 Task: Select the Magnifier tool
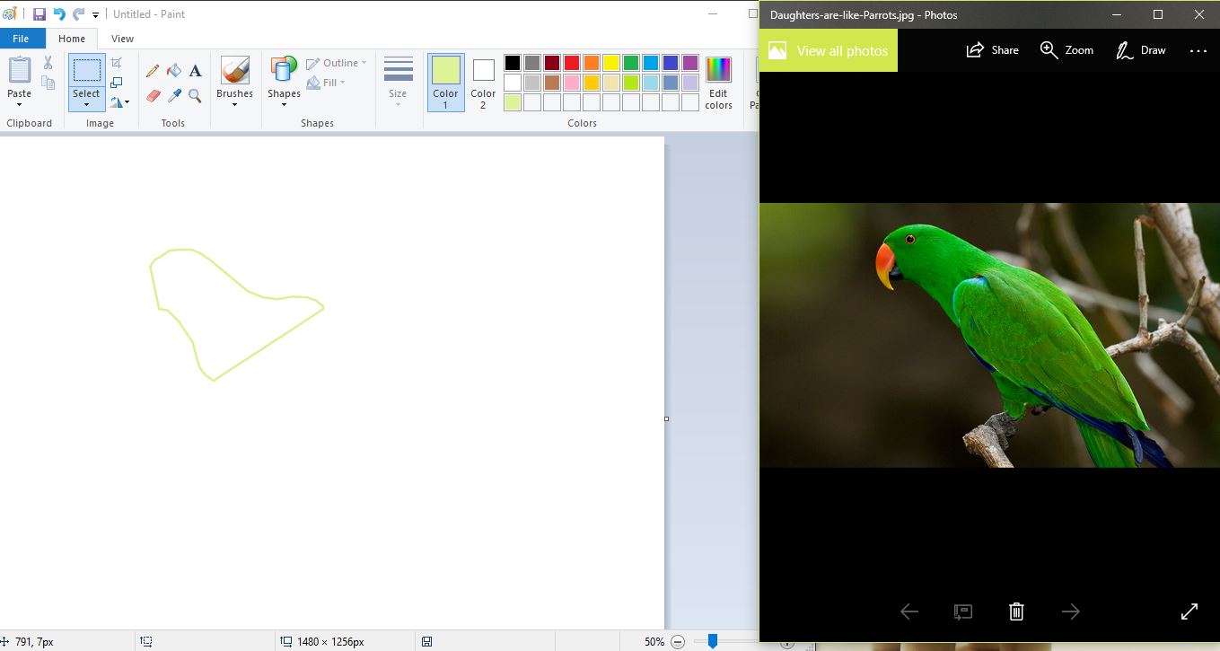(195, 95)
